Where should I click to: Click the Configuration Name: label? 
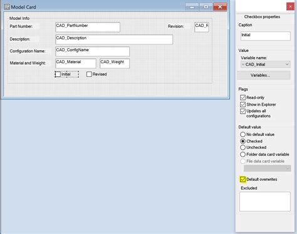28,51
